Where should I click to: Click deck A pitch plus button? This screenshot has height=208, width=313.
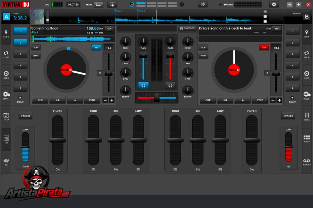[112, 100]
